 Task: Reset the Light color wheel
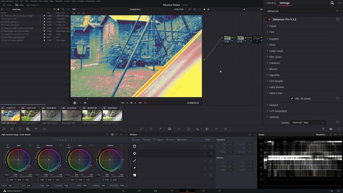pos(91,145)
